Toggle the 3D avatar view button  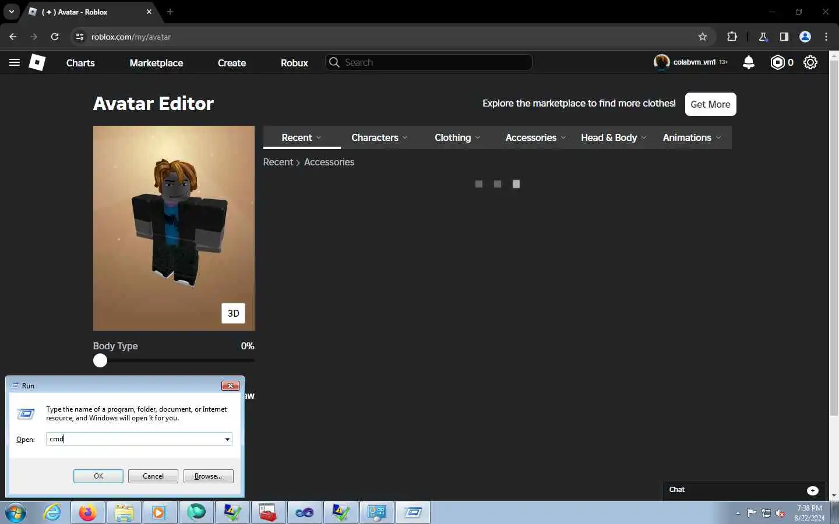pos(233,313)
